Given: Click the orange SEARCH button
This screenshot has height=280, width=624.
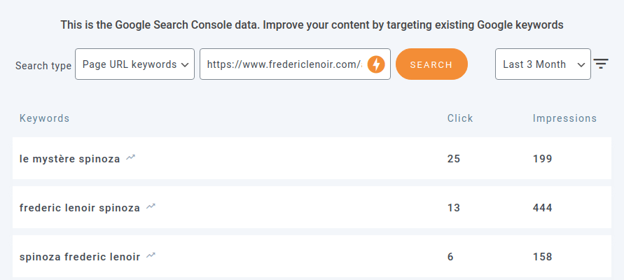Looking at the screenshot, I should 432,64.
